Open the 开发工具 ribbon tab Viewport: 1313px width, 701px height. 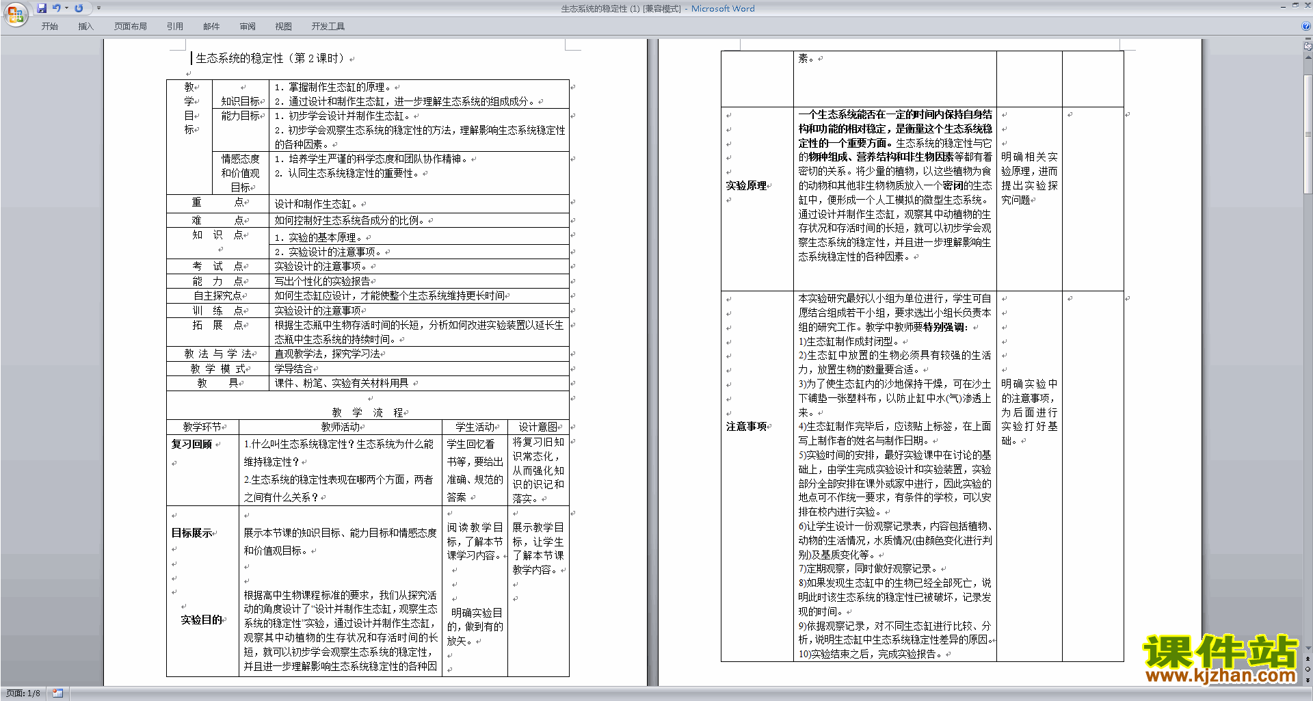click(x=328, y=27)
